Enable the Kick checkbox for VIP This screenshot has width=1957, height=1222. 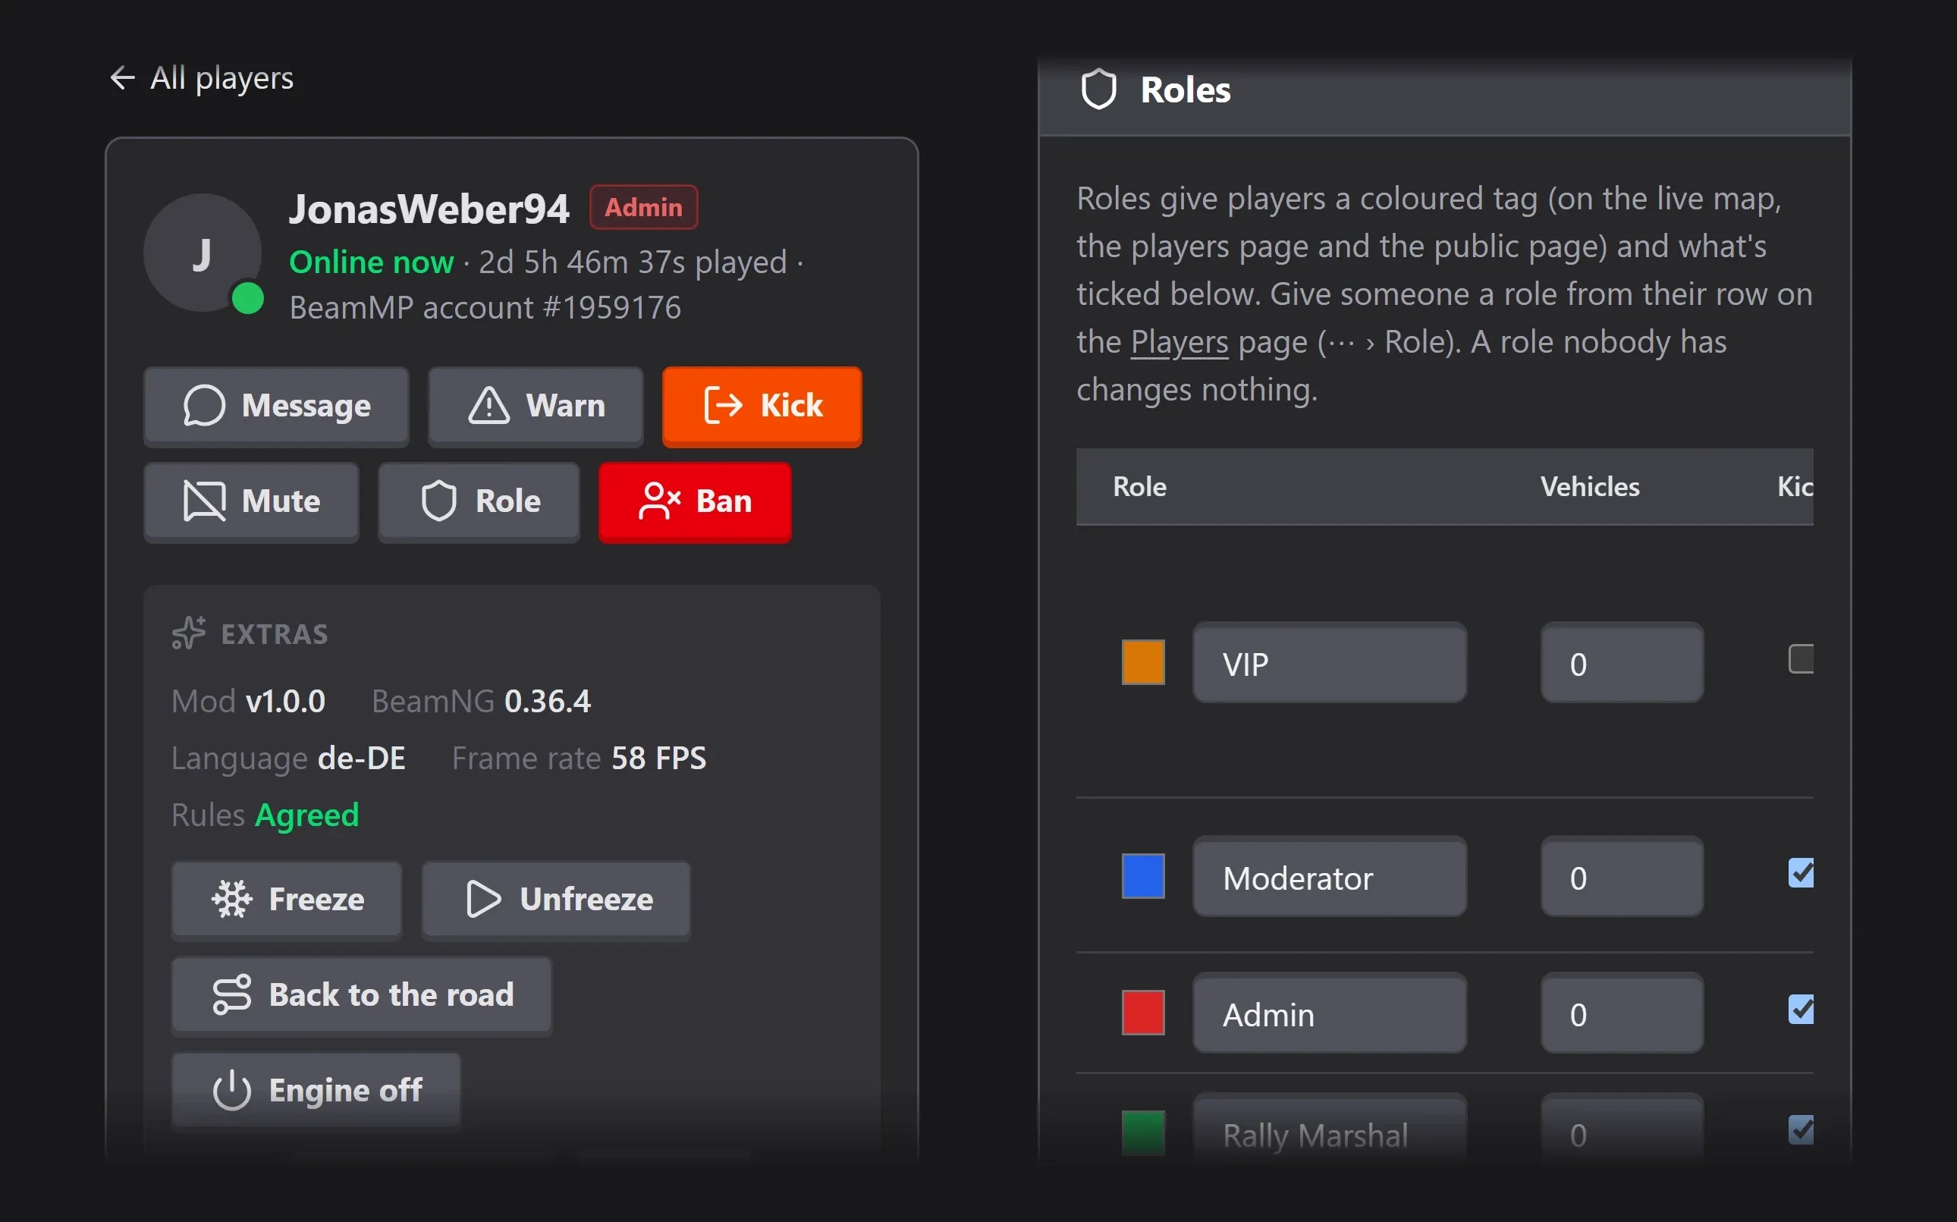(1801, 658)
